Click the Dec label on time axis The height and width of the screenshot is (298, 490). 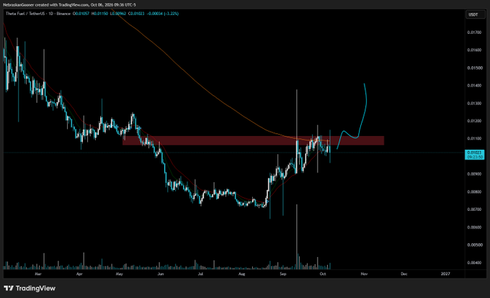click(x=404, y=274)
